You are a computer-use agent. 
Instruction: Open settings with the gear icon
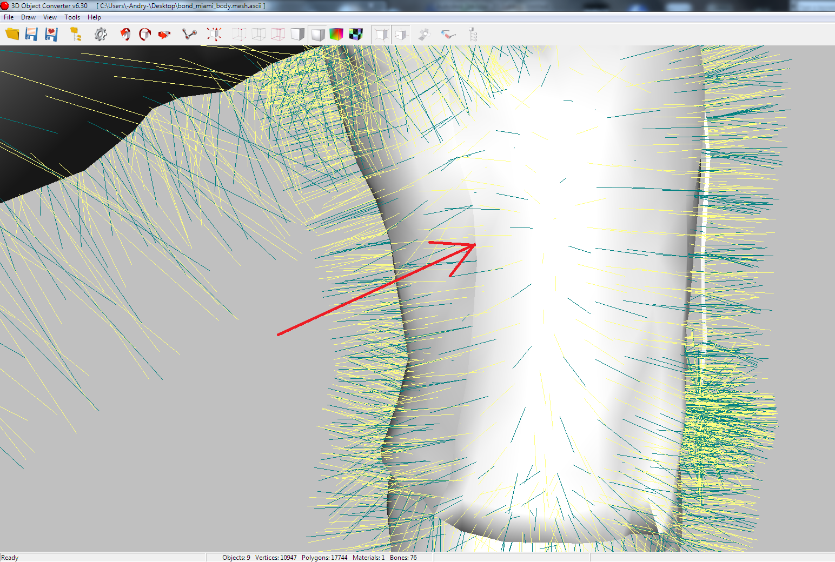tap(101, 35)
